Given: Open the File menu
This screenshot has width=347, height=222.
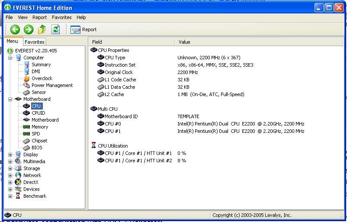Looking at the screenshot, I should (9, 17).
